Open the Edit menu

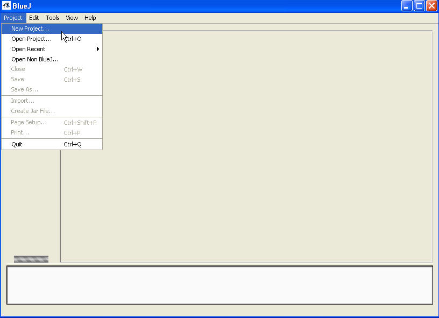(x=34, y=18)
